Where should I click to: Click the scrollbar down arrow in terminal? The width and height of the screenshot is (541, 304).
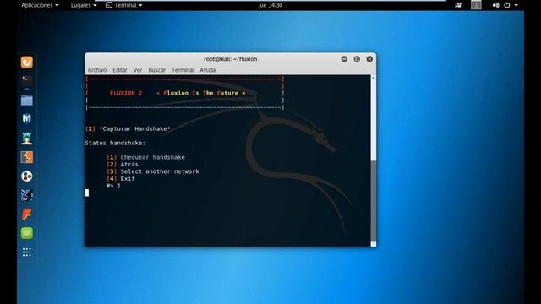pyautogui.click(x=374, y=244)
